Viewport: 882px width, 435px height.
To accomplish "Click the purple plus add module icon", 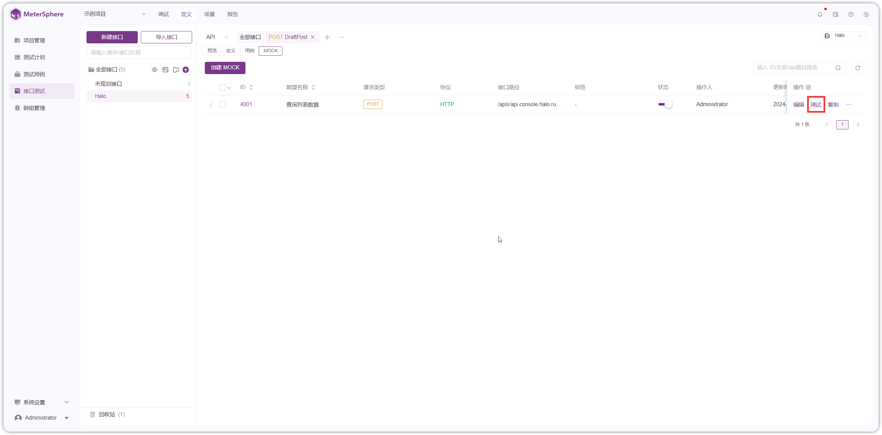I will coord(186,70).
